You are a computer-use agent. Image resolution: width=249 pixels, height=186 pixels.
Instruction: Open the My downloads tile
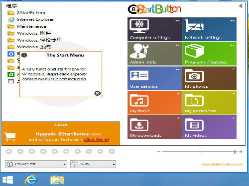point(154,127)
